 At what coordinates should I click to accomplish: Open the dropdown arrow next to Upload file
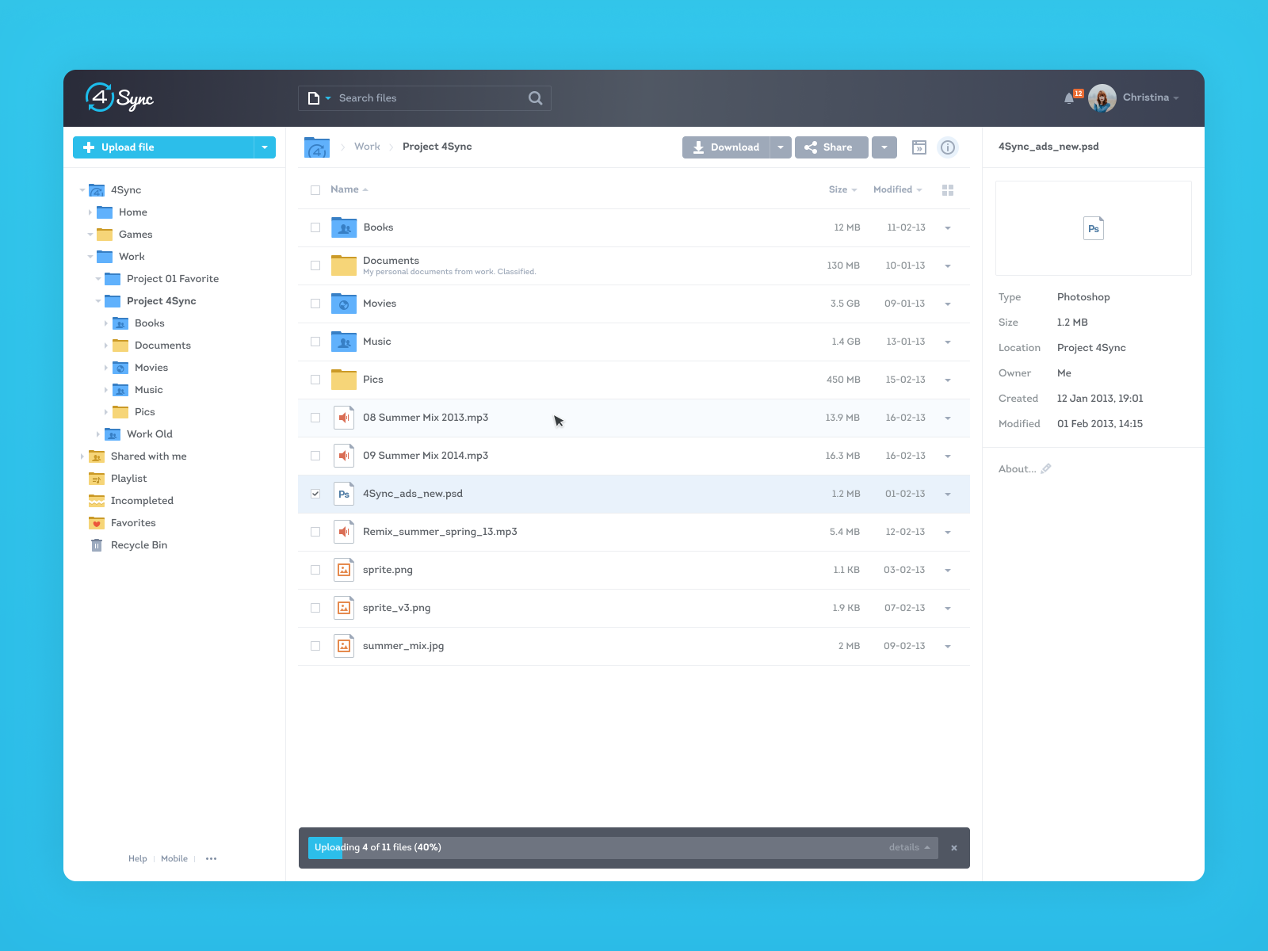coord(265,147)
